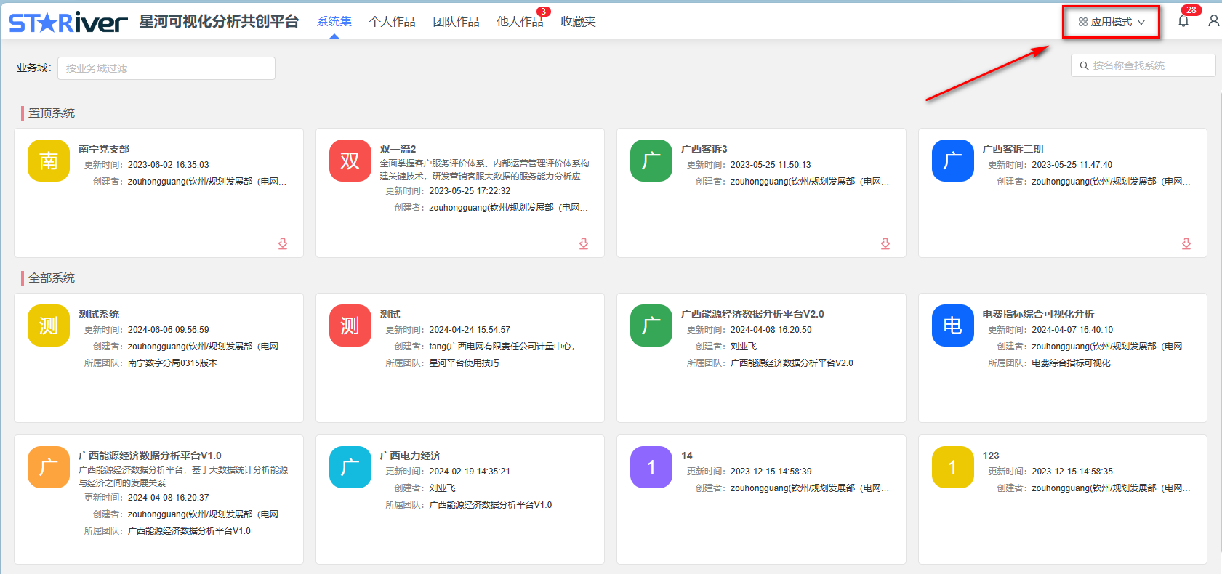
Task: Click the STARiver logo
Action: (x=68, y=23)
